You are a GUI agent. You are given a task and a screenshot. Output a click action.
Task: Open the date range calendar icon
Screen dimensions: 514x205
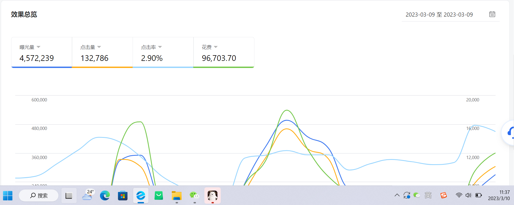[x=492, y=14]
